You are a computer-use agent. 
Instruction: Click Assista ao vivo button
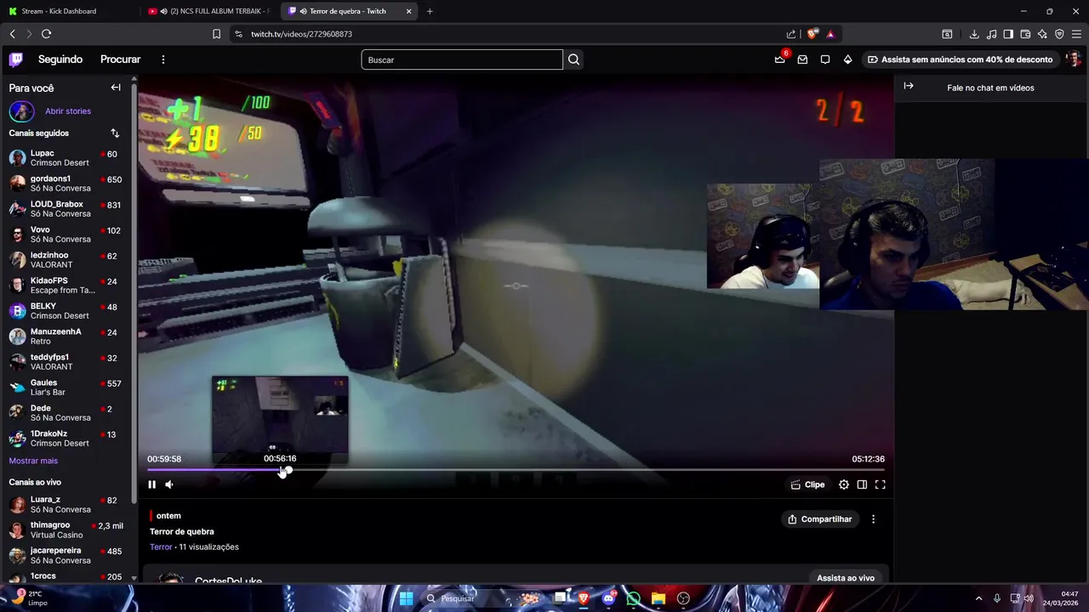click(846, 578)
